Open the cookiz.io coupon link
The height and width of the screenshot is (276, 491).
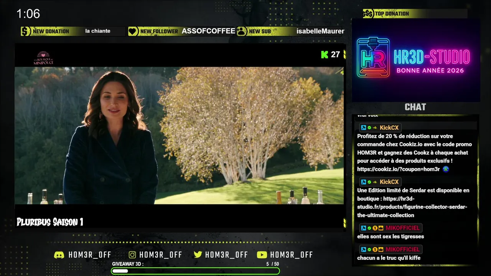(x=398, y=169)
